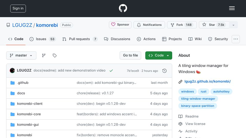Open the Activity sidebar link
Image resolution: width=246 pixels, height=138 pixels.
(x=191, y=131)
